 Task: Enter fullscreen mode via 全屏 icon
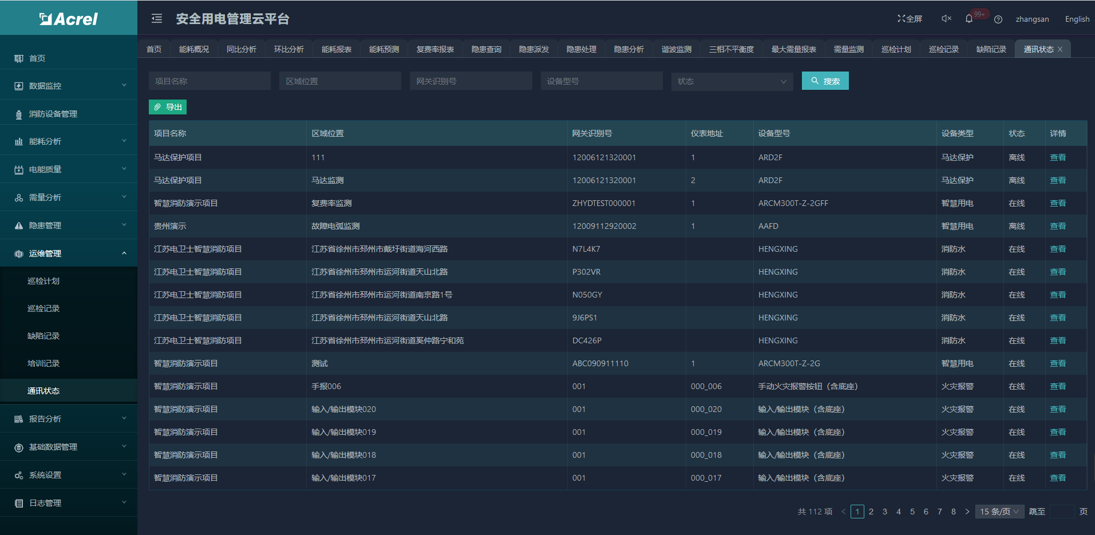click(910, 19)
